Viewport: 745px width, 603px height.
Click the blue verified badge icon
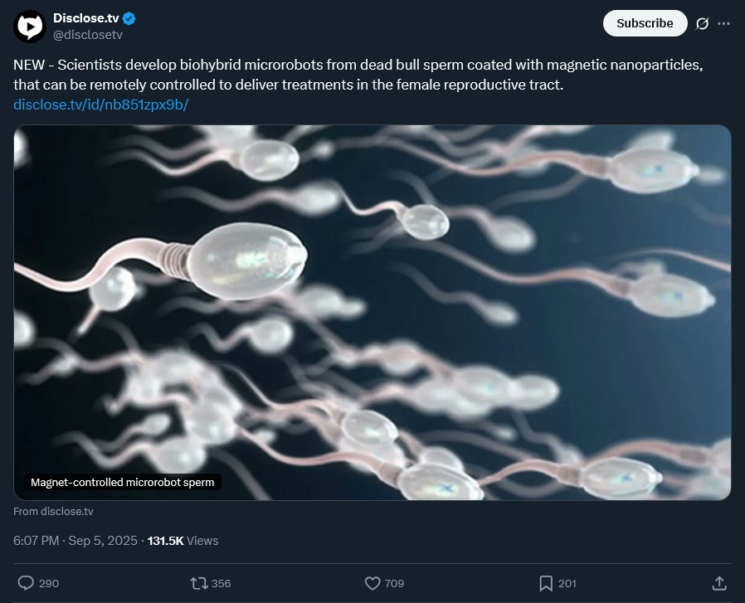[130, 18]
